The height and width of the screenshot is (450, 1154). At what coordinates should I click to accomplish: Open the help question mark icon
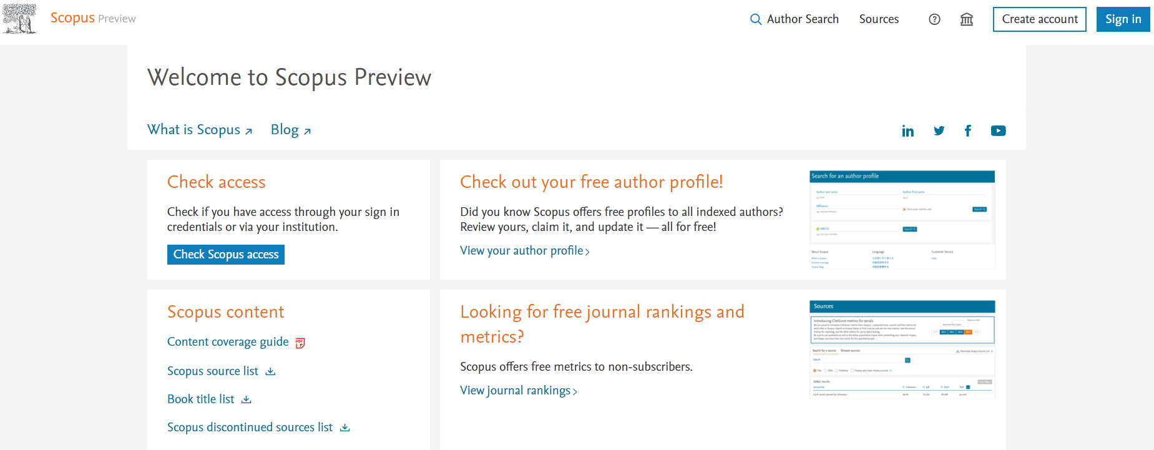(x=934, y=19)
